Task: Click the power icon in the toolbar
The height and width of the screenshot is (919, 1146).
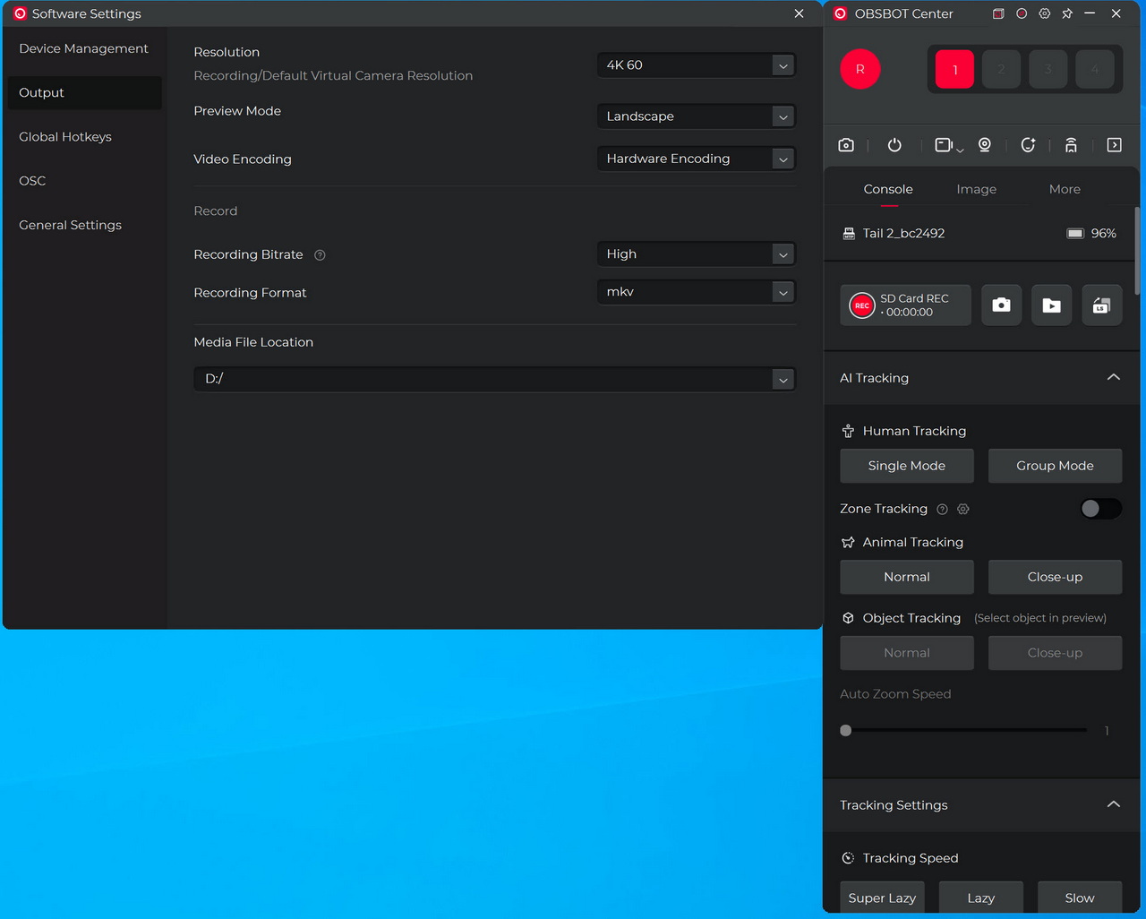Action: click(x=894, y=145)
